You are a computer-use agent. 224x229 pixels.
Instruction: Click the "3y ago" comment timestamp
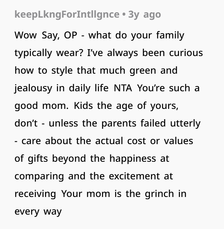[144, 14]
